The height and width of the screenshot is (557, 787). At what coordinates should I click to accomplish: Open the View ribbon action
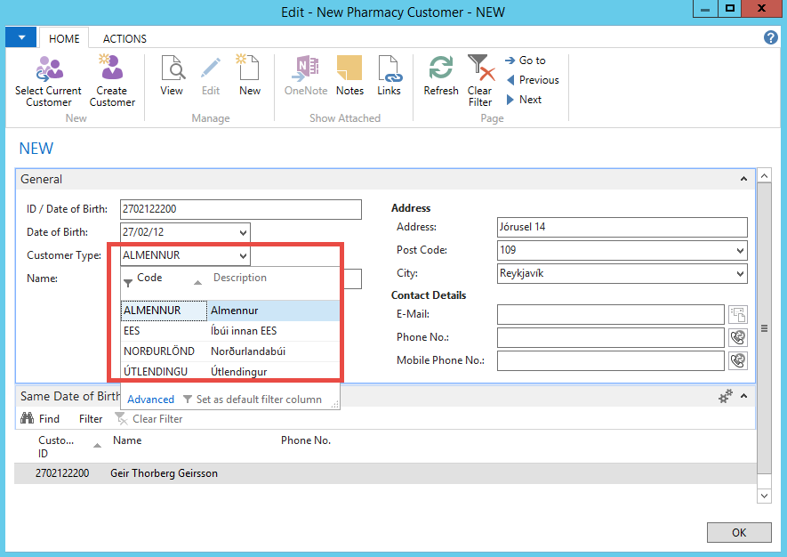[172, 69]
